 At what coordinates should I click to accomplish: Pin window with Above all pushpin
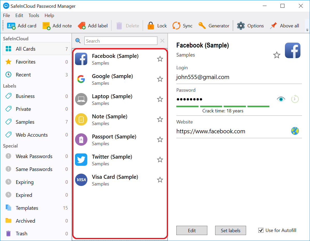(274, 26)
